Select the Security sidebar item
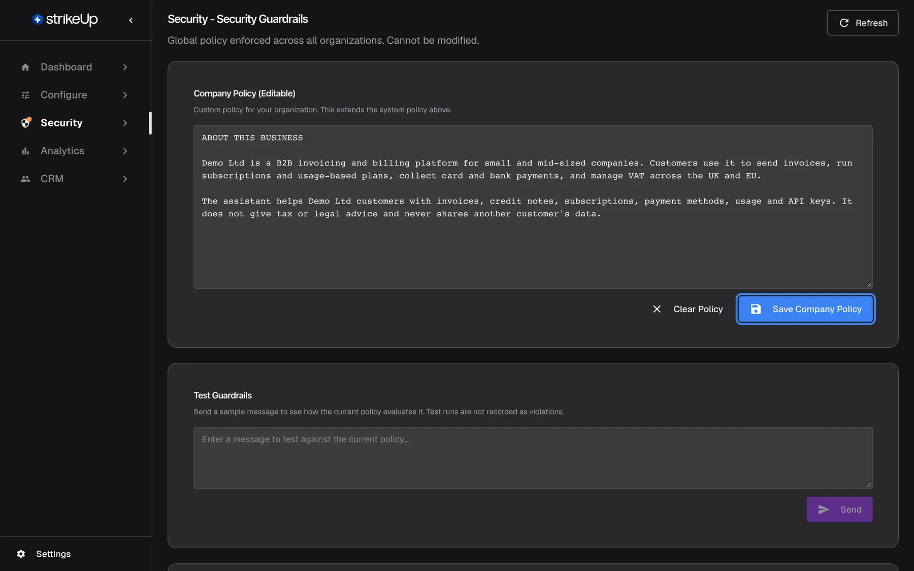914x571 pixels. click(x=75, y=123)
